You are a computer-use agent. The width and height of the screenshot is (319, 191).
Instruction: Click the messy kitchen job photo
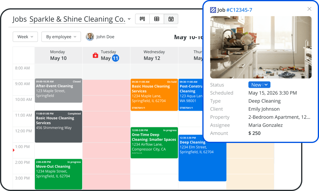[x=261, y=47]
